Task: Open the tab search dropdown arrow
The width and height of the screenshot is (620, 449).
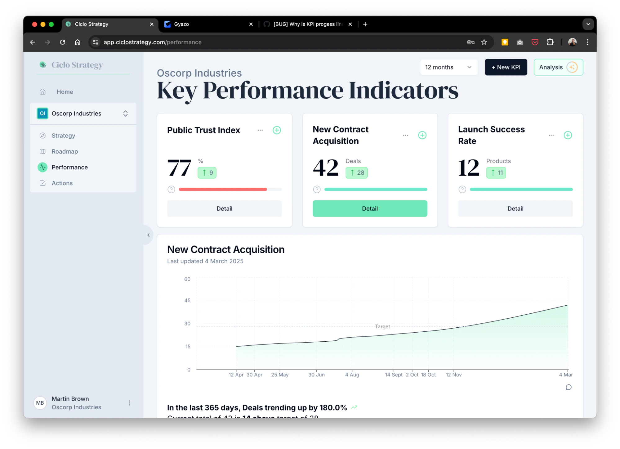Action: click(x=588, y=24)
